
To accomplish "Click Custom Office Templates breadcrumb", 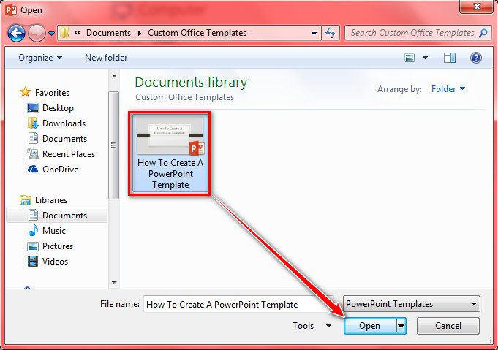I will pyautogui.click(x=197, y=33).
